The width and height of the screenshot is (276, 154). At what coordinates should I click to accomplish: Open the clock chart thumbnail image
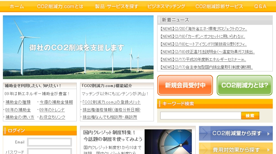point(168,142)
